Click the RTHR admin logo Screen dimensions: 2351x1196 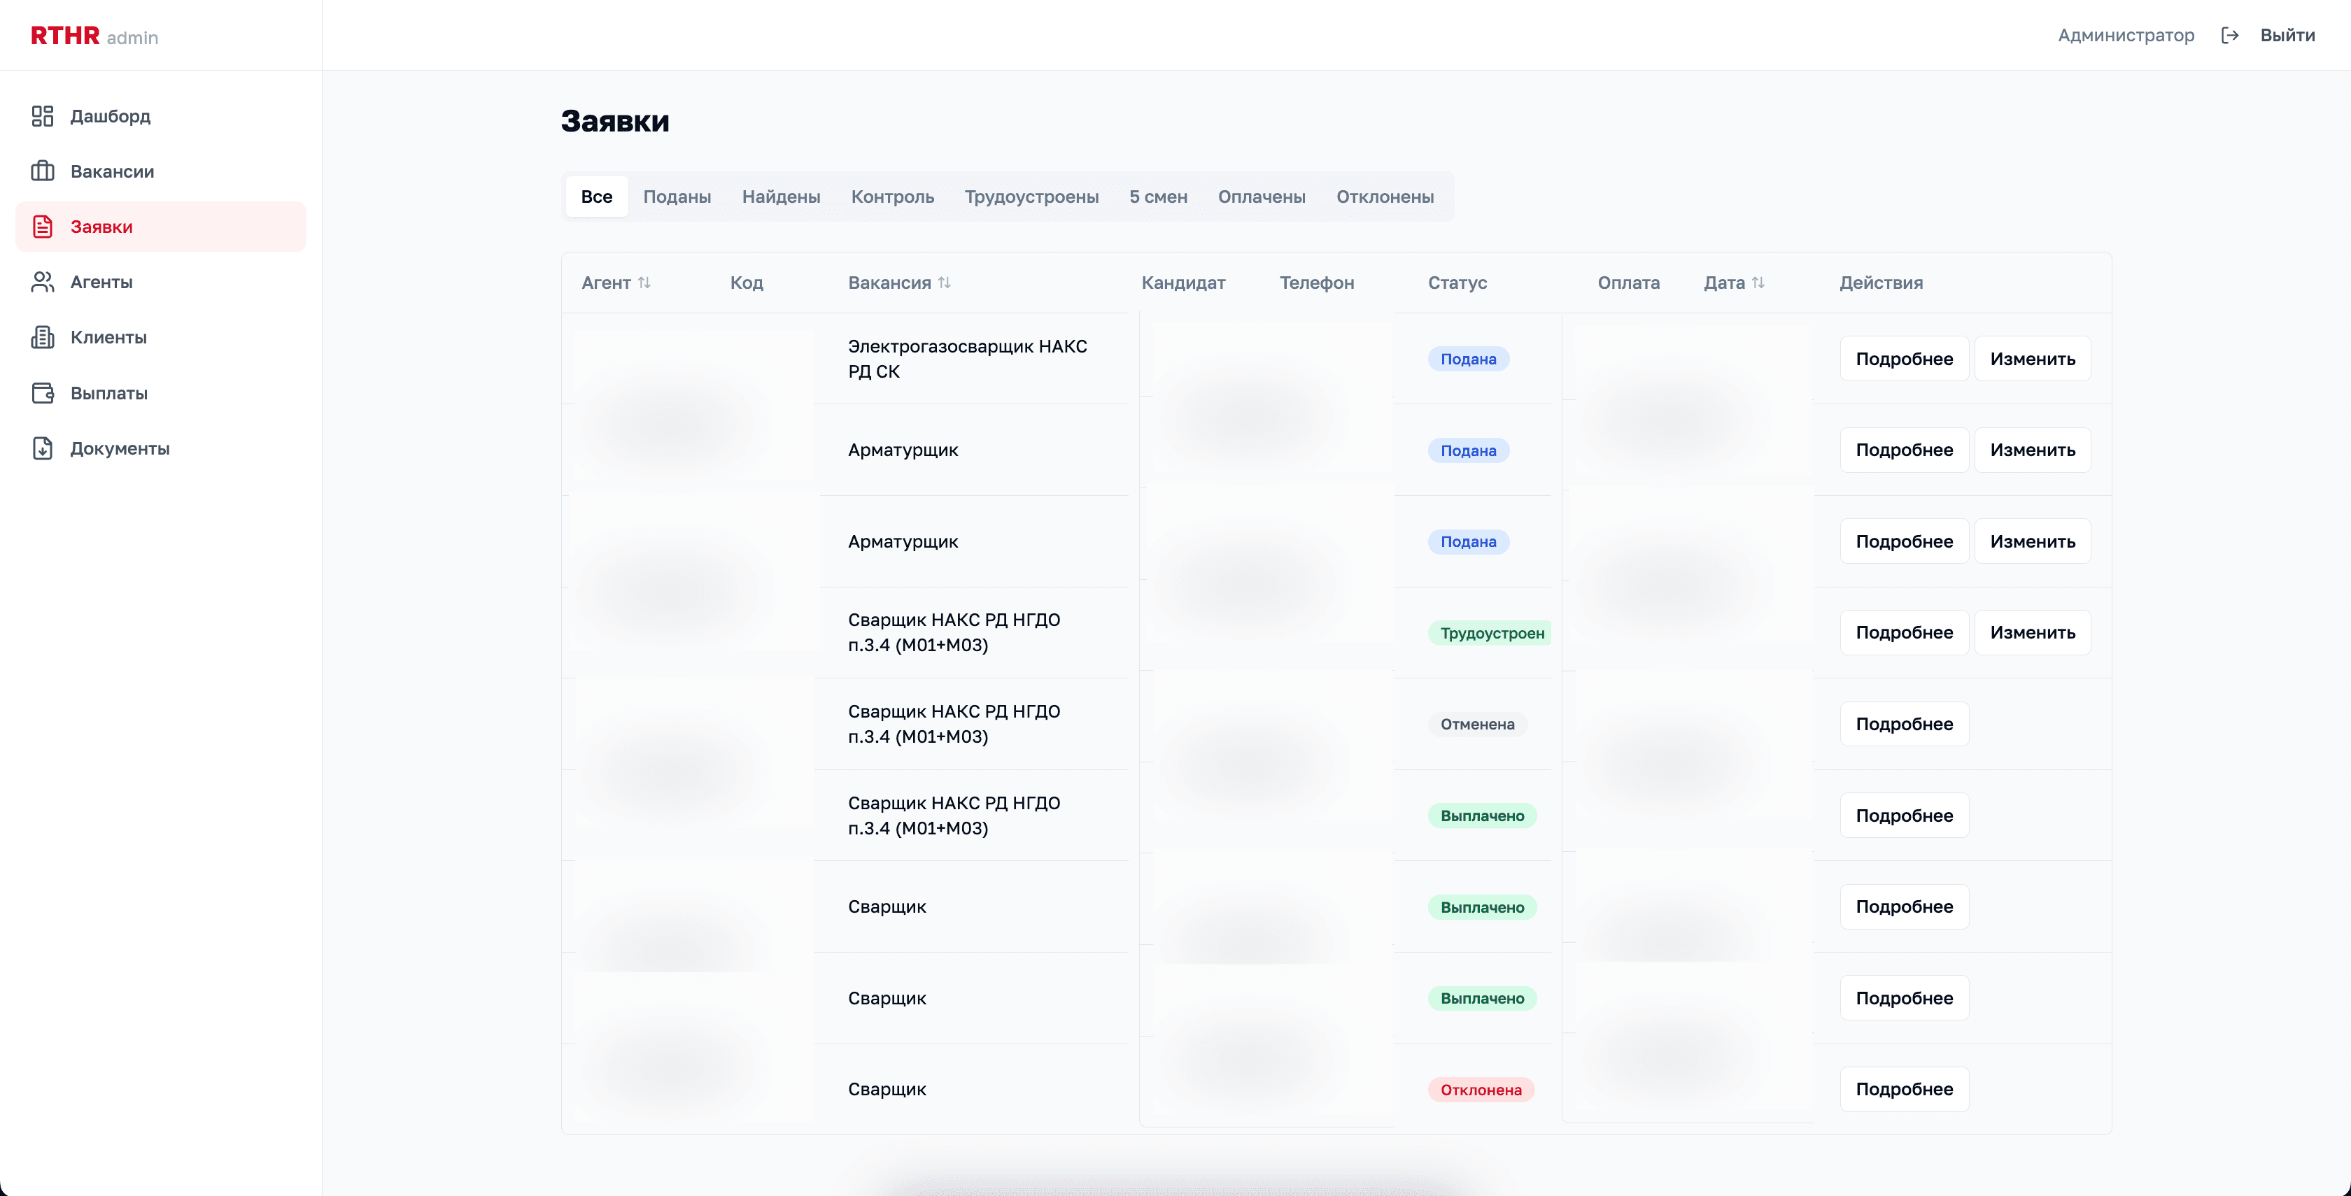coord(94,36)
